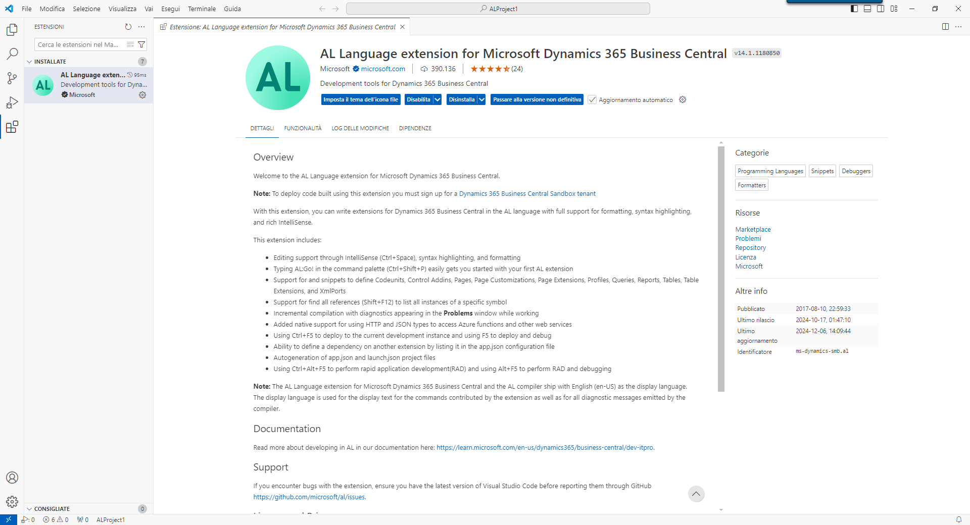Click the gear on AL Language list item
The image size is (970, 525).
[x=142, y=95]
